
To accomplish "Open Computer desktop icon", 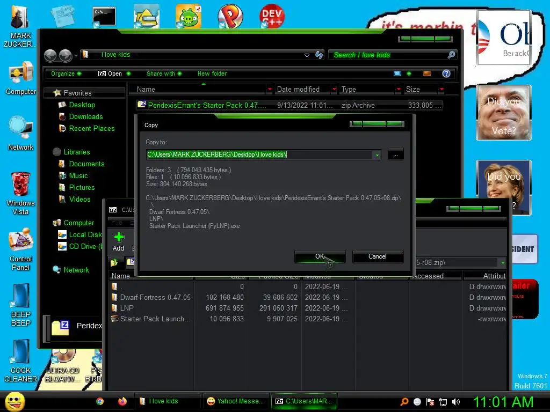I will pos(21,78).
